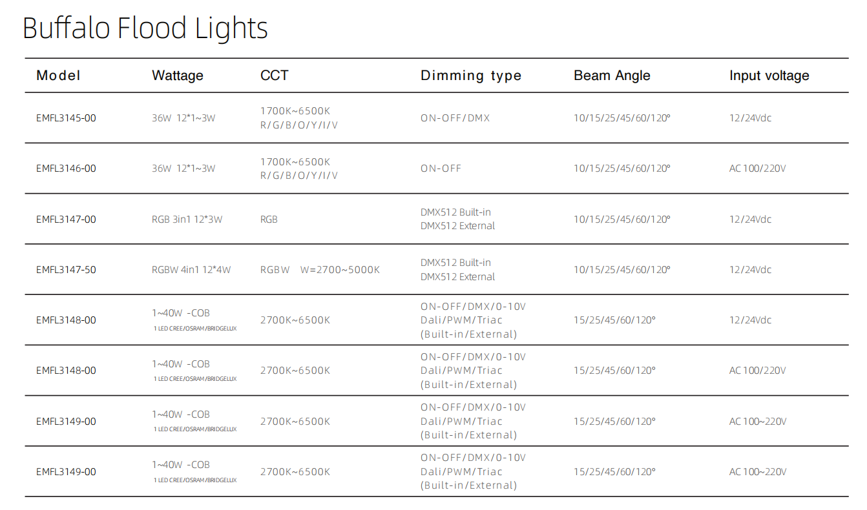This screenshot has width=867, height=510.
Task: Click the Input voltage column header
Action: [769, 76]
